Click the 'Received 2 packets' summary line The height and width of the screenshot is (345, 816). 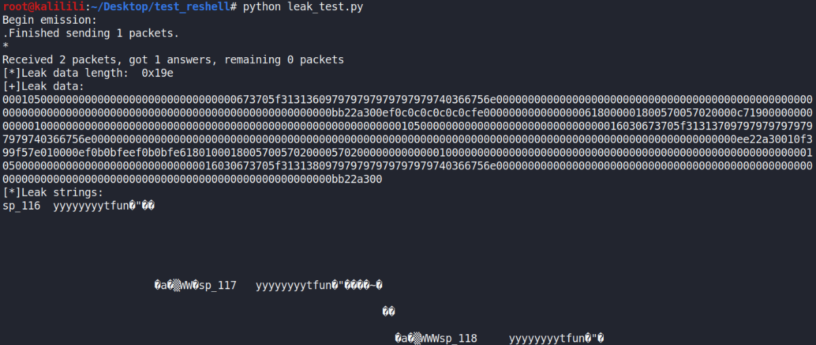click(x=173, y=60)
